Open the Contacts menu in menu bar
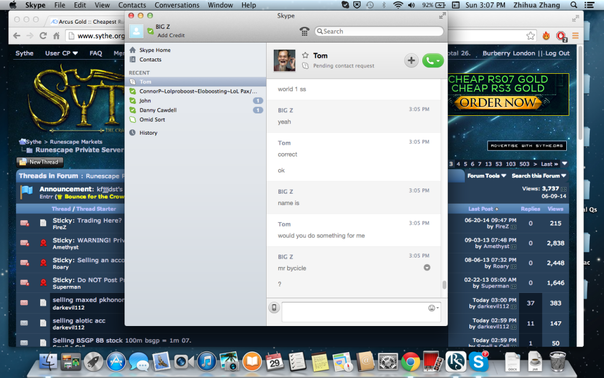This screenshot has height=378, width=604. [132, 5]
